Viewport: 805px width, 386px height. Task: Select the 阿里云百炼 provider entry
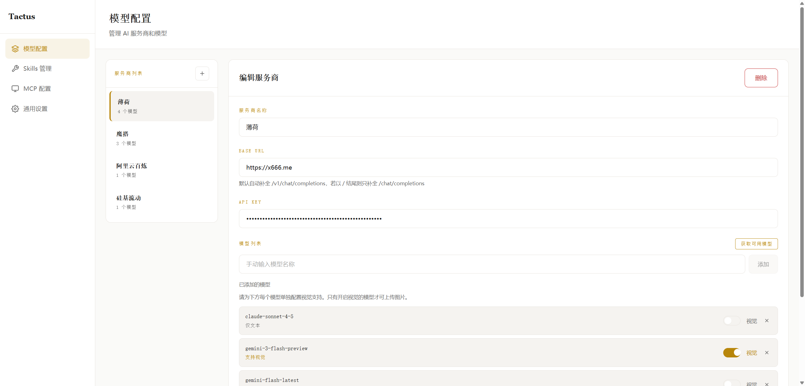click(x=161, y=170)
